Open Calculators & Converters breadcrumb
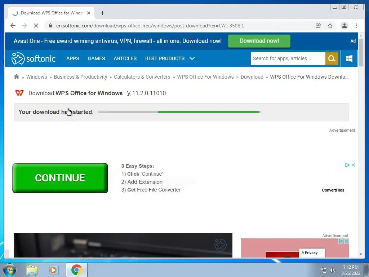The height and width of the screenshot is (277, 369). [142, 77]
